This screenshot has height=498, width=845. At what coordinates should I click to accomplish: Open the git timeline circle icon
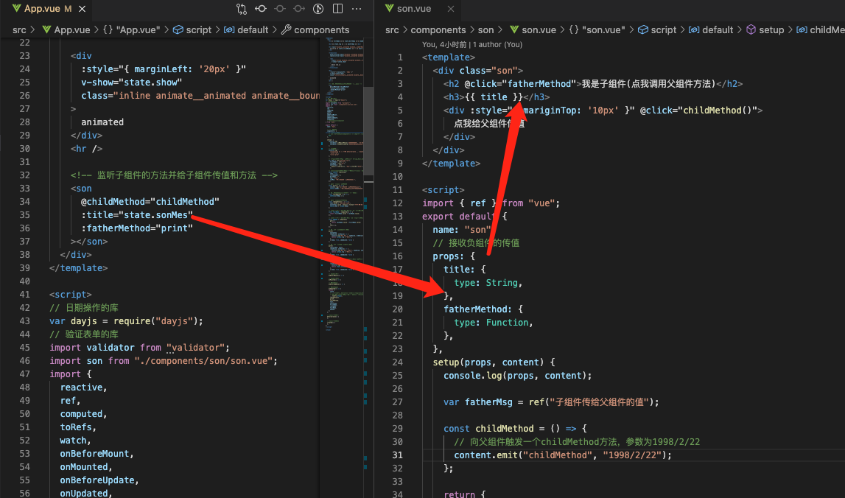[318, 9]
